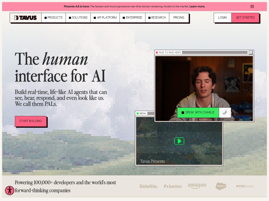
Task: Expand the Solutions menu
Action: 78,18
